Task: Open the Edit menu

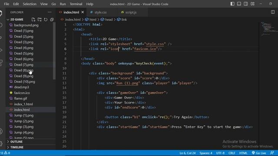Action: click(16, 4)
